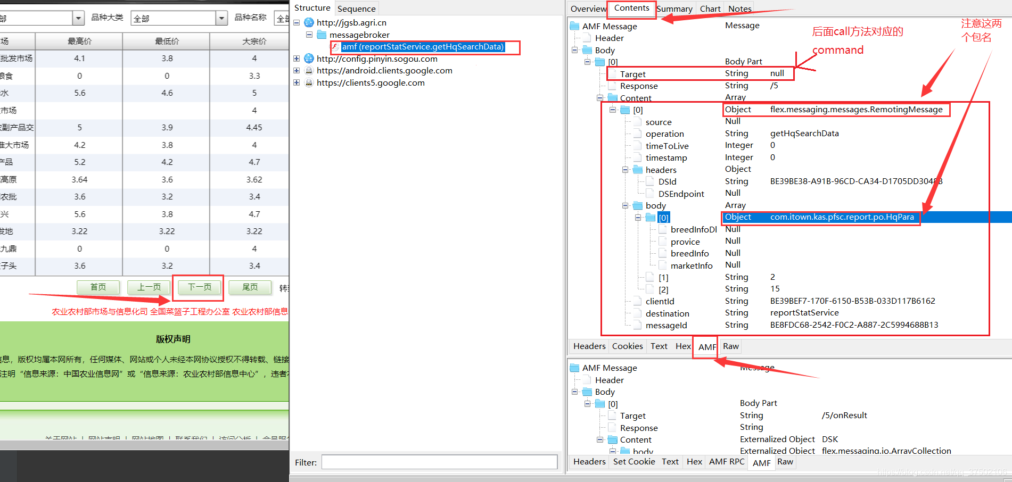Screen dimensions: 1012x482
Task: Open the 全国菜篮子工程办公室 link
Action: (190, 312)
